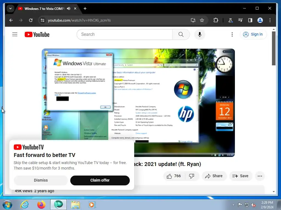Dislike this video
The width and height of the screenshot is (281, 210).
coord(192,176)
